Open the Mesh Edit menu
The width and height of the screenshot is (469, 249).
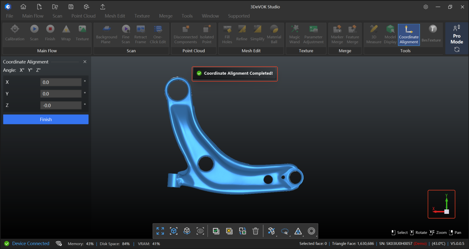(x=115, y=16)
